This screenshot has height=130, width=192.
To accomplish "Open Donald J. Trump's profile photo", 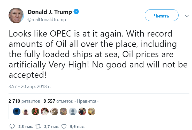I will click(x=17, y=15).
